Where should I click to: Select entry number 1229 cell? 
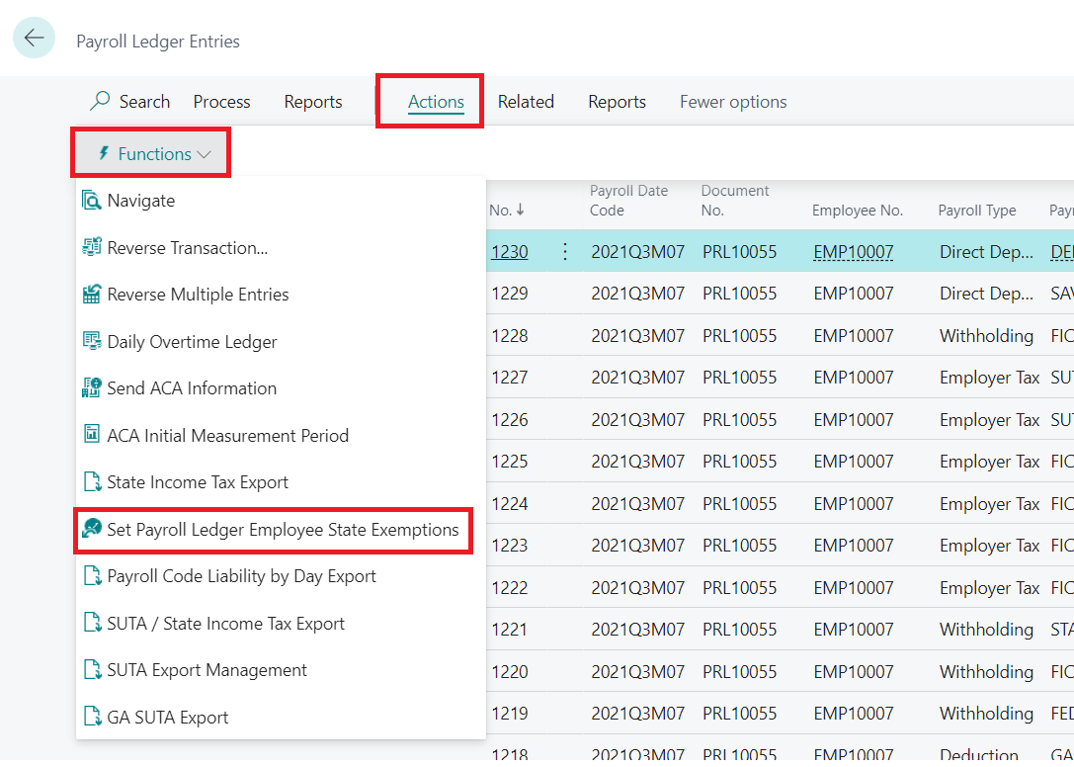coord(510,294)
